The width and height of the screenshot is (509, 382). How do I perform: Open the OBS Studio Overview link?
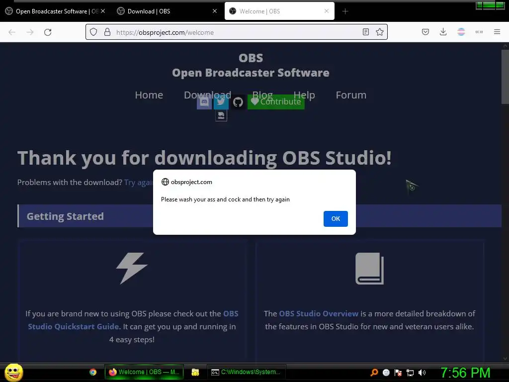[319, 313]
